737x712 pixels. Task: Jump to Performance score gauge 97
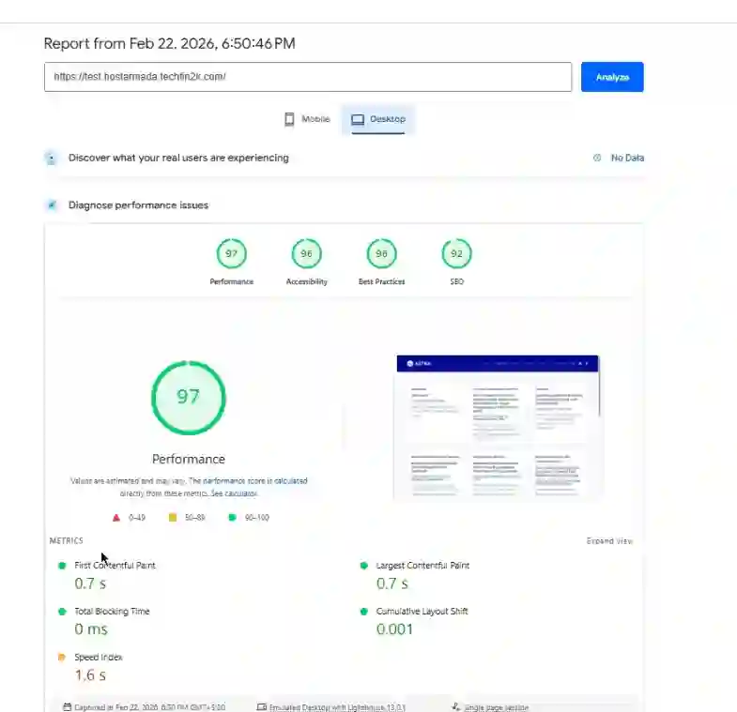point(231,253)
